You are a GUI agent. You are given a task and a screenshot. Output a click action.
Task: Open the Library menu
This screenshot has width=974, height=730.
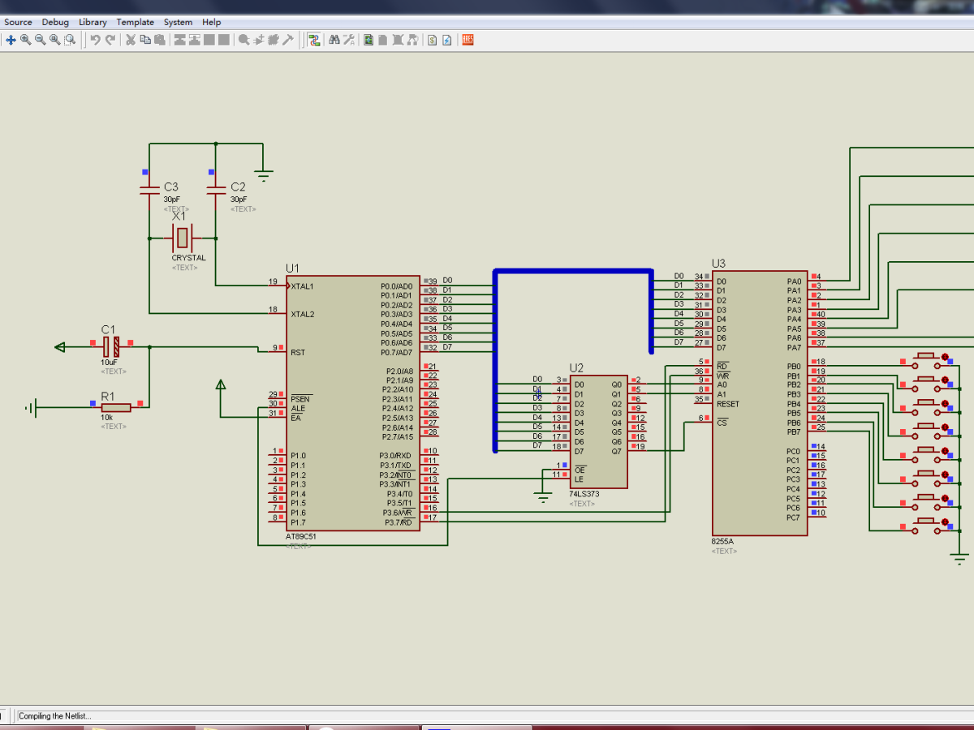pyautogui.click(x=93, y=22)
